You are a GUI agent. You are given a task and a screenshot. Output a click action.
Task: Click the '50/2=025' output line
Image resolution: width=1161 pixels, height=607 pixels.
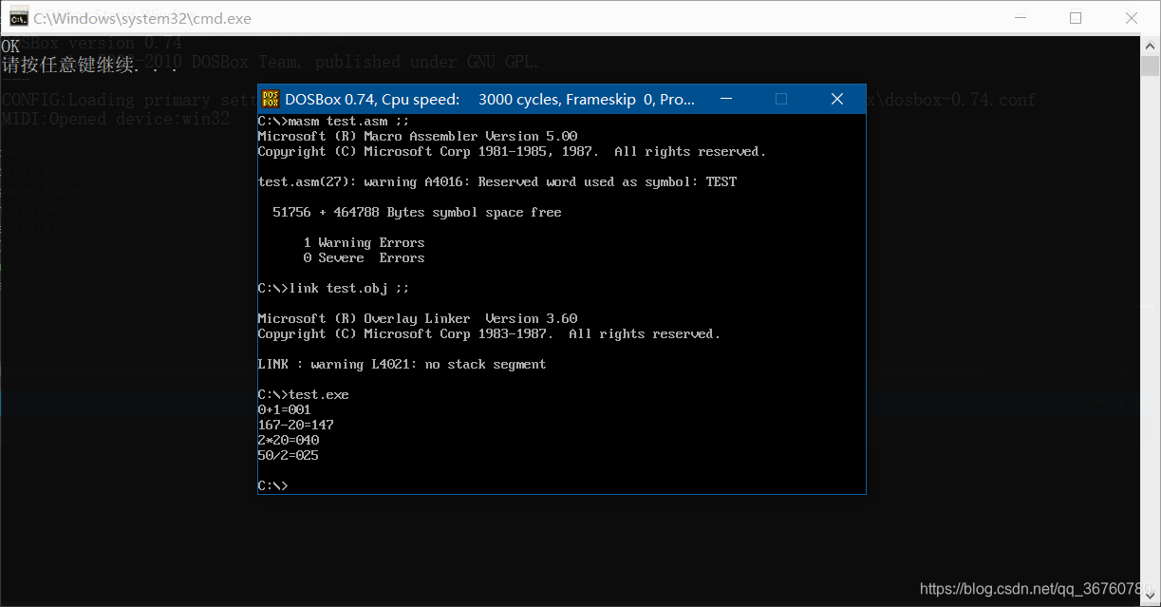(x=289, y=455)
